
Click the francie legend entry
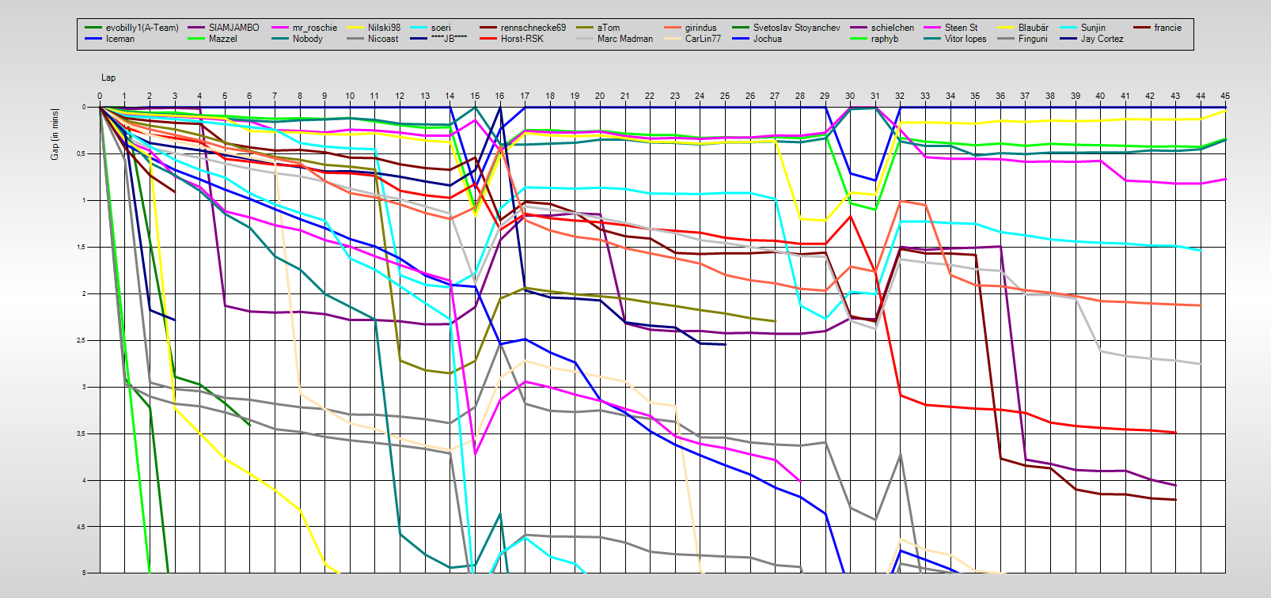(1167, 28)
